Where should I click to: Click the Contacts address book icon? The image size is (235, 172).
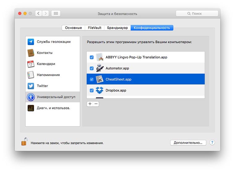pyautogui.click(x=31, y=53)
